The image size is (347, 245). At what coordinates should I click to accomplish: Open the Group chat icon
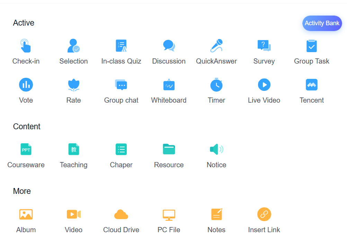[x=121, y=85]
